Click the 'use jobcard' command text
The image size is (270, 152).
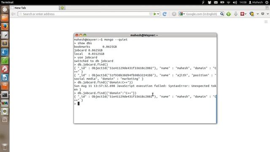[87, 57]
